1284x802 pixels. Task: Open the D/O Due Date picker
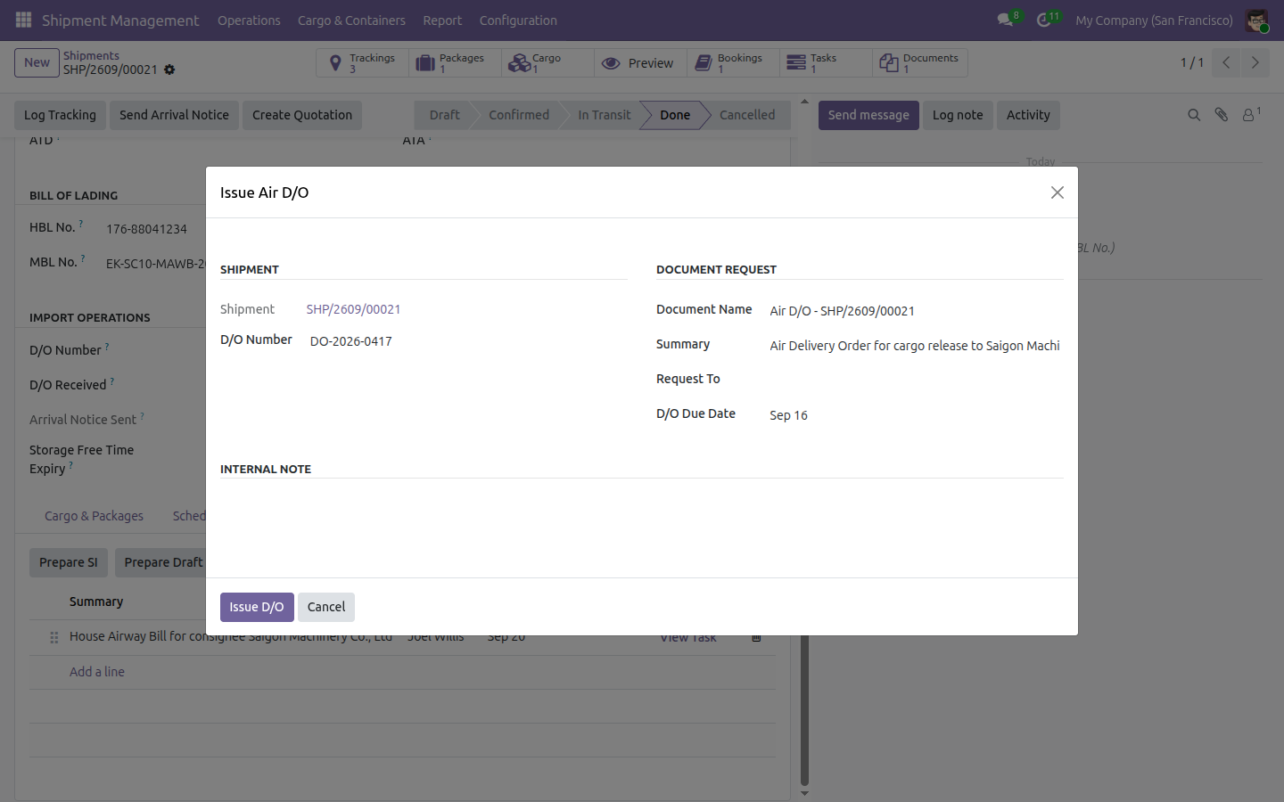coord(916,415)
